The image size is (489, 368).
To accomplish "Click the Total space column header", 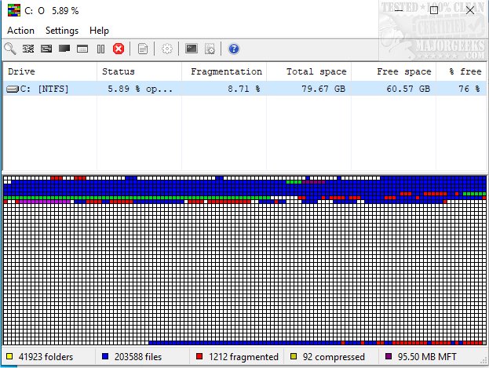I will 308,71.
